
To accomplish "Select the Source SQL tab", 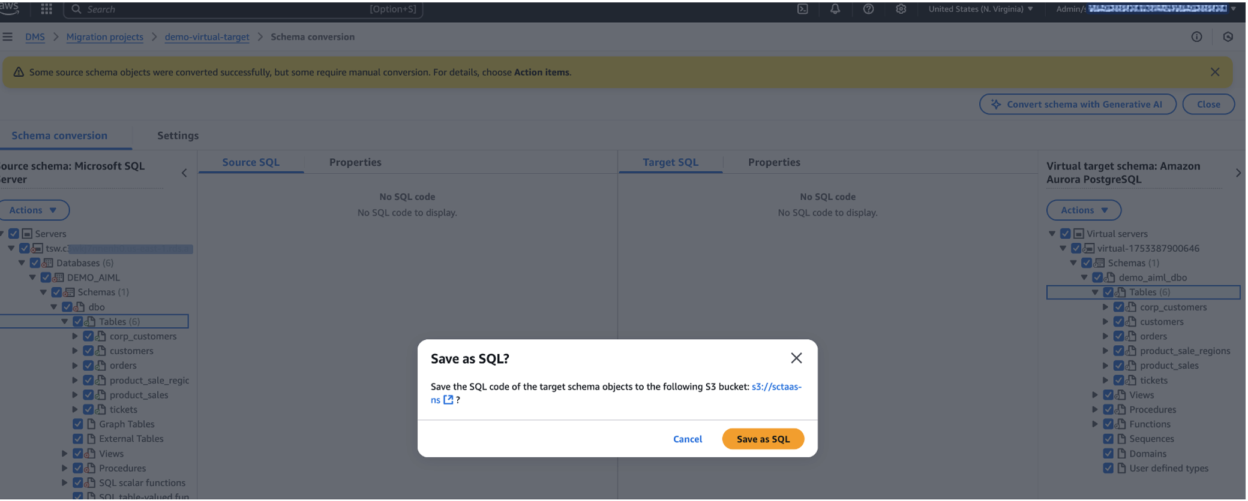I will pyautogui.click(x=251, y=162).
